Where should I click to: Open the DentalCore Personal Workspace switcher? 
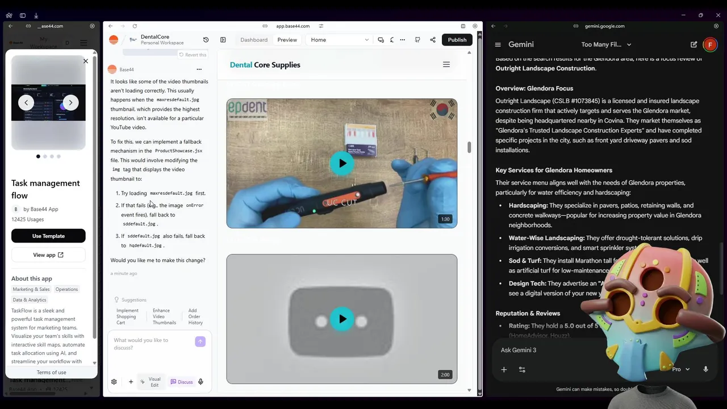click(157, 40)
